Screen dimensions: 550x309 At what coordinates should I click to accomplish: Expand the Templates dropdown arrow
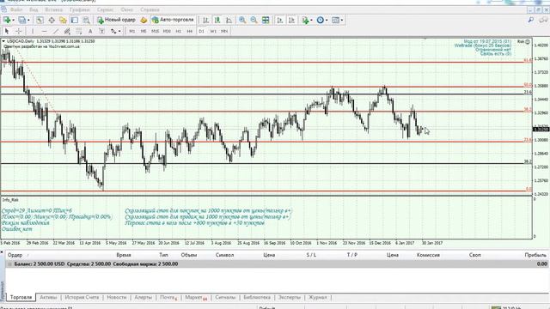pyautogui.click(x=342, y=20)
